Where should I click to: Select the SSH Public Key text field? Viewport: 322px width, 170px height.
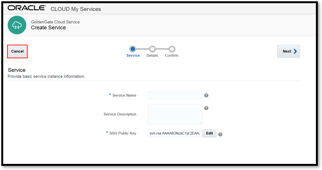pos(174,133)
